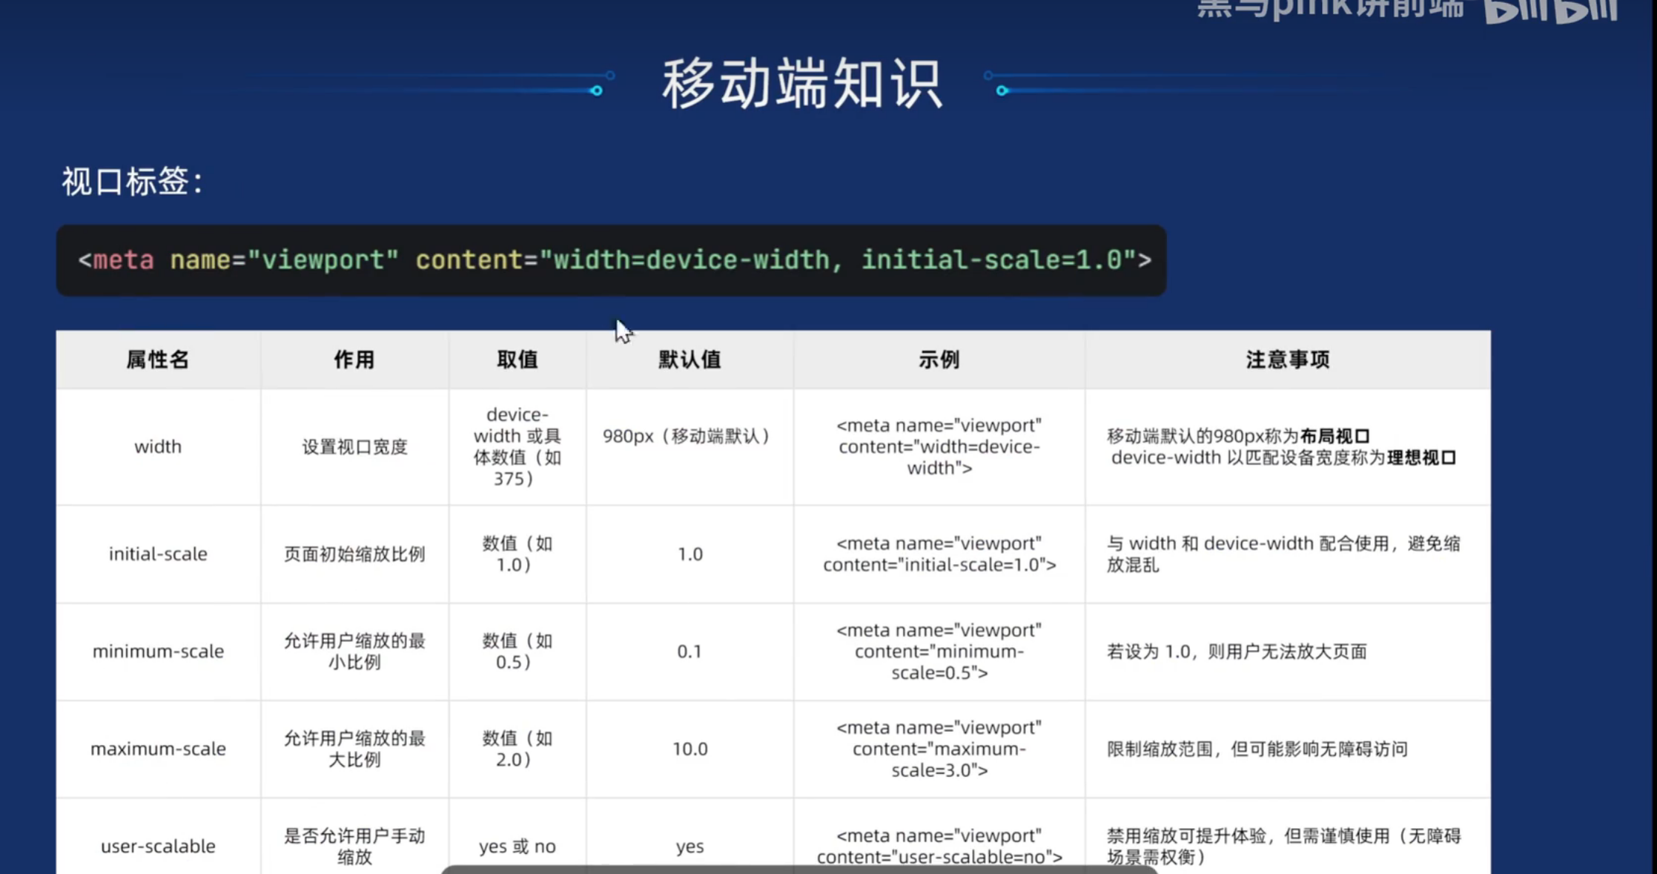Click the 默认值 column header

(x=689, y=360)
